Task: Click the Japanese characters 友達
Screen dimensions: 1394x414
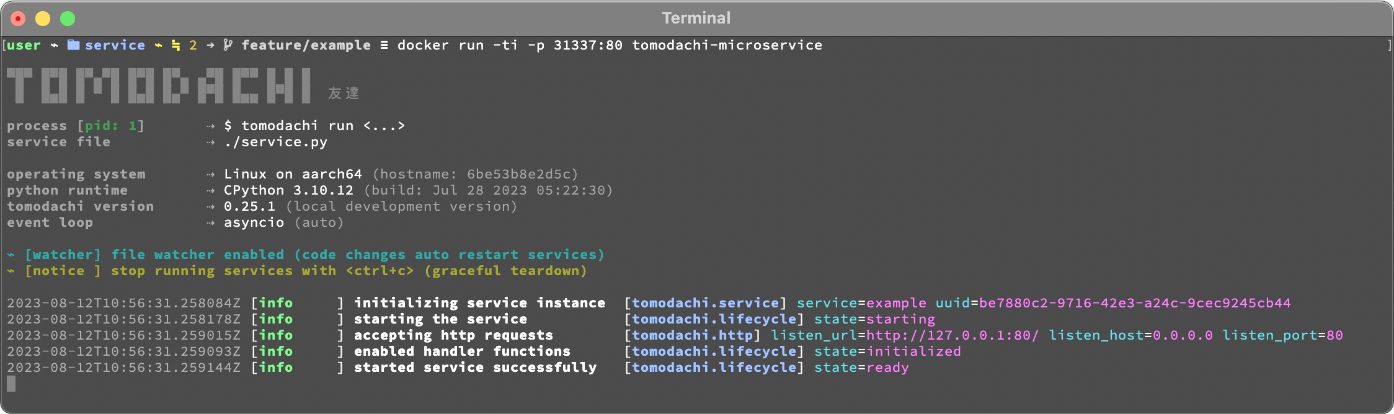Action: (344, 93)
